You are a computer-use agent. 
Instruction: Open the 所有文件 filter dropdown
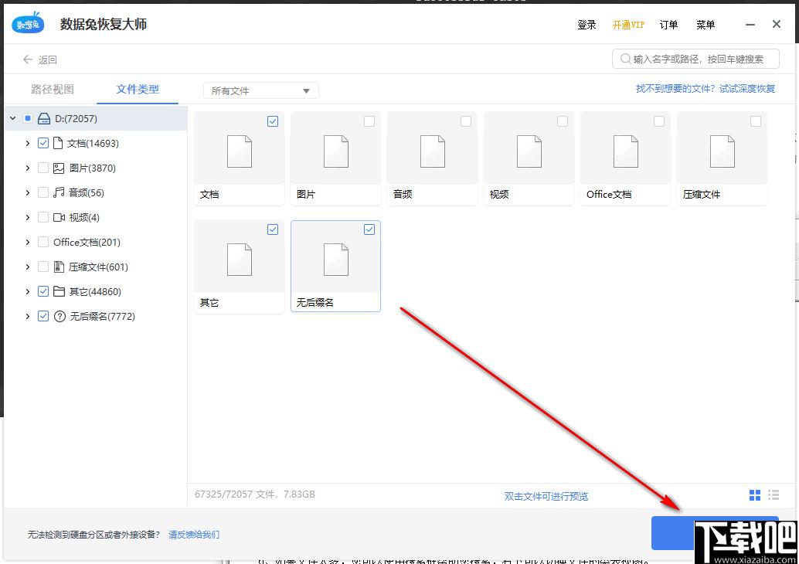point(261,90)
